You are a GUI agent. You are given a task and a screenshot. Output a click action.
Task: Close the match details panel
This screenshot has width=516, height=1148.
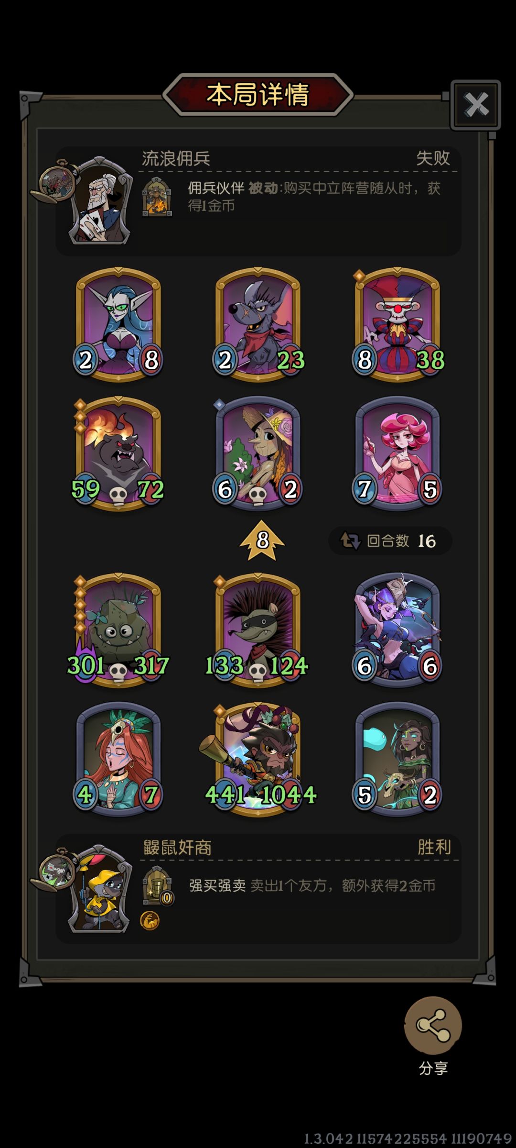point(476,105)
